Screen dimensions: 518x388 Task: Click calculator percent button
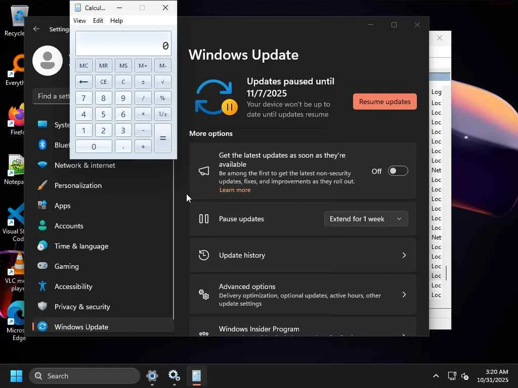163,98
